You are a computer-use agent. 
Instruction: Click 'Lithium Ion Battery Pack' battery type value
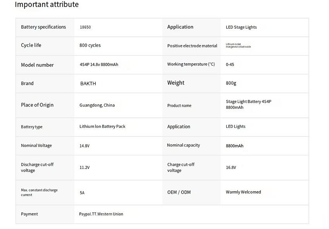click(102, 127)
